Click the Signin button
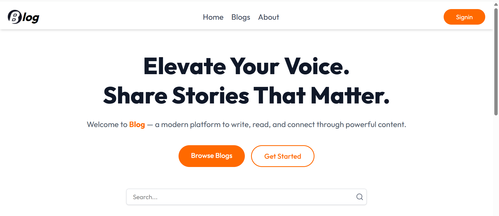The height and width of the screenshot is (216, 499). point(464,17)
